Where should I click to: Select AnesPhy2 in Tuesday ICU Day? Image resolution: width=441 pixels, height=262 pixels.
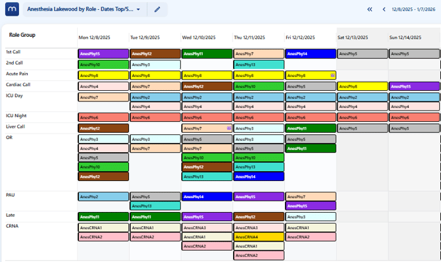[155, 97]
